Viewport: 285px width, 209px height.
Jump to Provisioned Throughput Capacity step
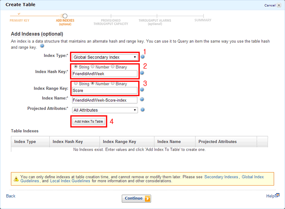click(x=111, y=22)
